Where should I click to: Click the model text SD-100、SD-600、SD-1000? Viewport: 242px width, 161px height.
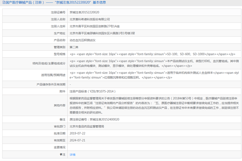186,54
